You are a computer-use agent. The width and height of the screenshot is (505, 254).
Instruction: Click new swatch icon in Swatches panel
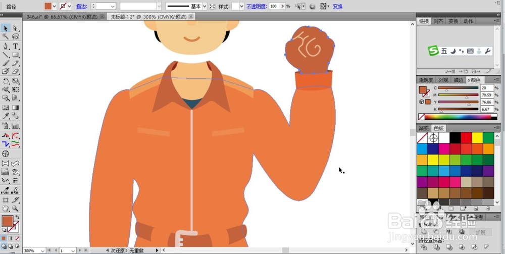click(x=476, y=208)
